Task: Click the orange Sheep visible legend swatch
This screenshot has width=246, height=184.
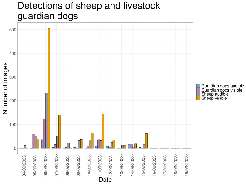Action: pos(198,98)
